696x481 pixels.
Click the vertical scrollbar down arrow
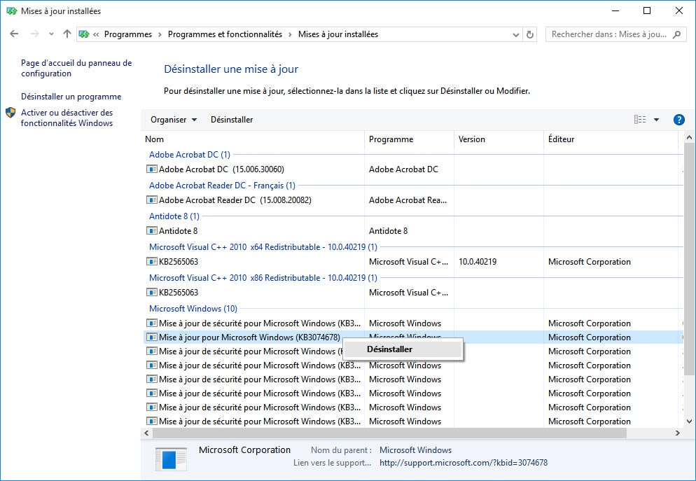(689, 421)
